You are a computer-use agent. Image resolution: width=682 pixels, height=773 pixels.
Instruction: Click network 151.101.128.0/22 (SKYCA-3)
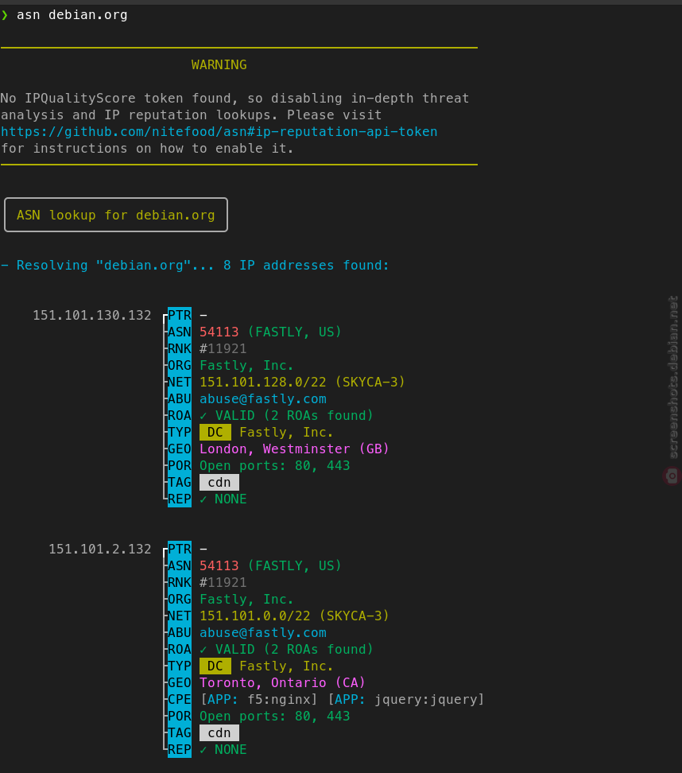302,382
